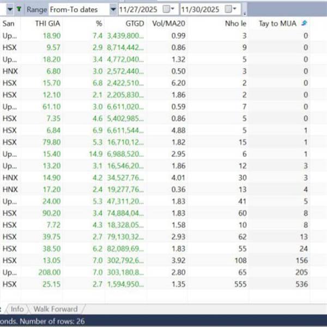Click Vol/MA20 value 6.20

pyautogui.click(x=178, y=83)
